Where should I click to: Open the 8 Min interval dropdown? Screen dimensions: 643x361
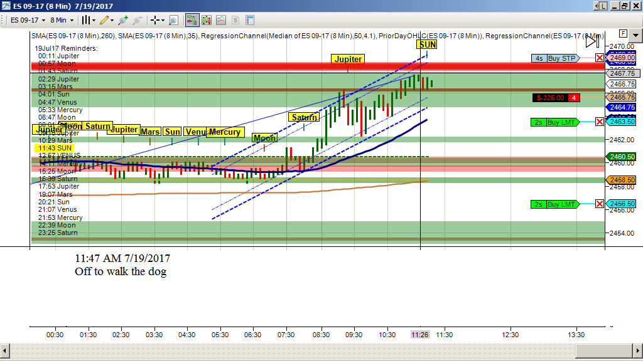[62, 20]
